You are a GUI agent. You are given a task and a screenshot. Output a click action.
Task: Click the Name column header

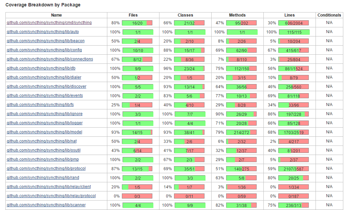coord(57,15)
